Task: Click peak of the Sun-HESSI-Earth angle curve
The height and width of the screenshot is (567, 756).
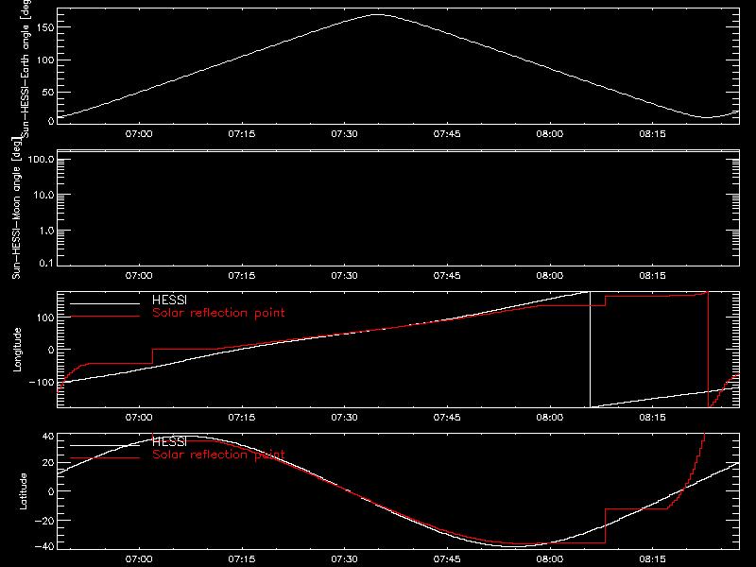Action: tap(377, 15)
